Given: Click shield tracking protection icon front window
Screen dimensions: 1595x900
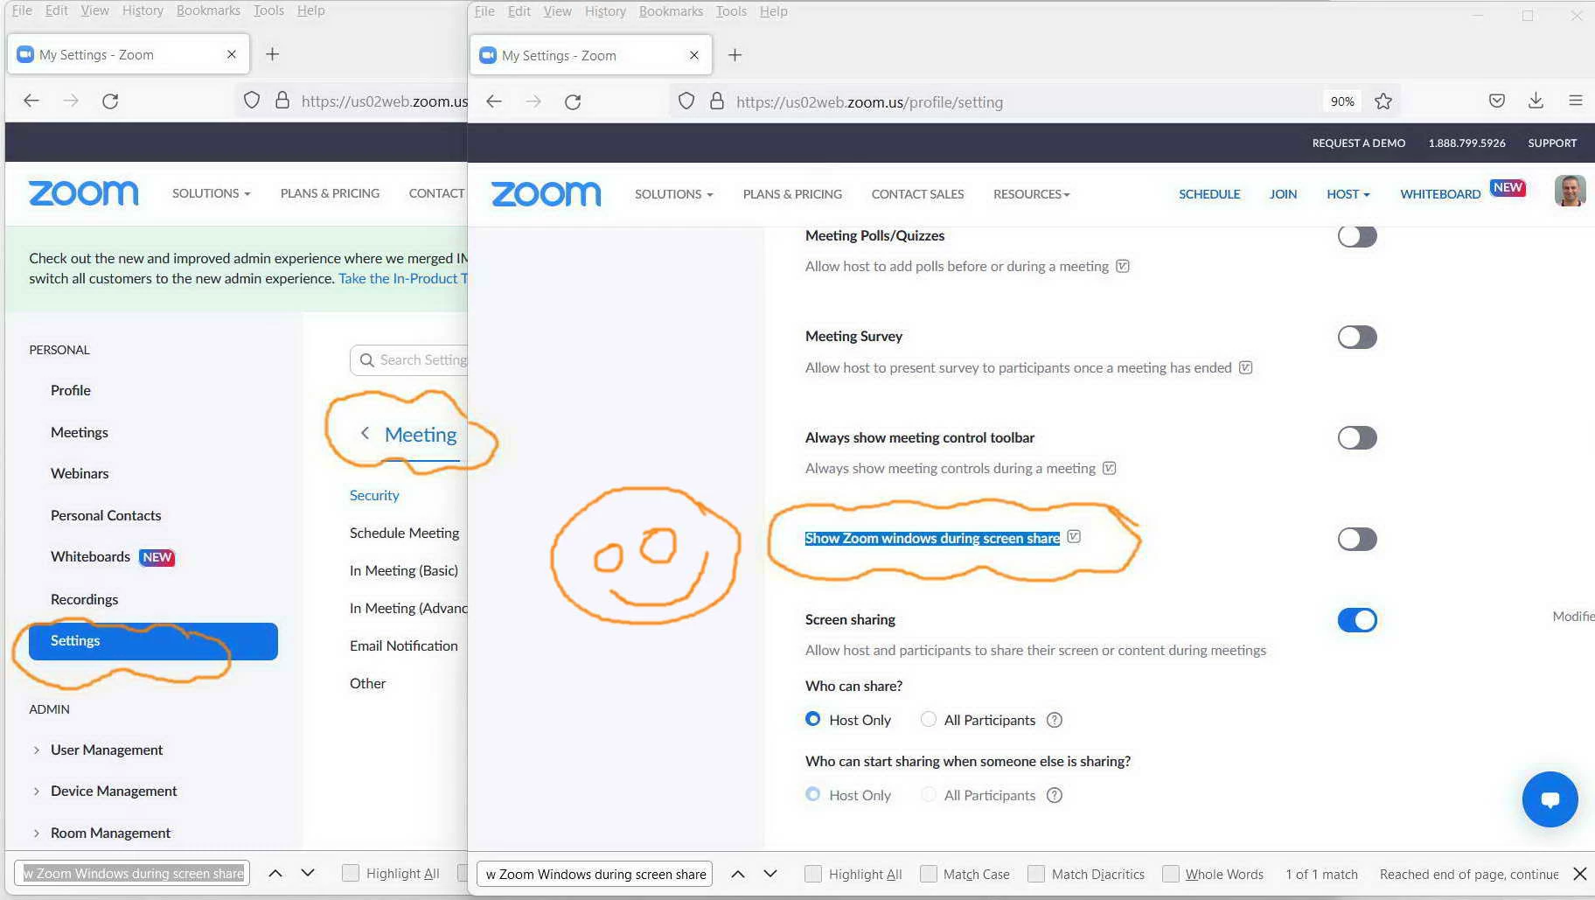Looking at the screenshot, I should [x=686, y=101].
